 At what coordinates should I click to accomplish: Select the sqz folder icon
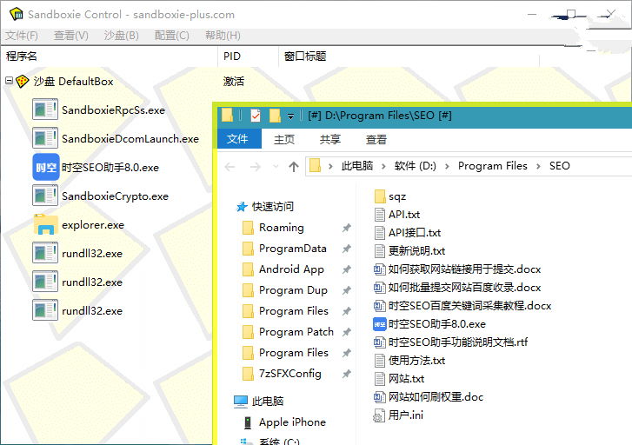point(380,196)
